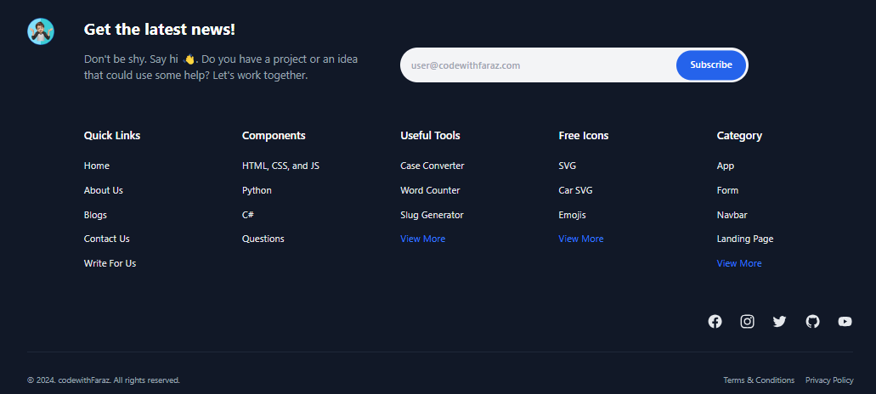Open the SVG icons link
876x394 pixels.
(x=567, y=166)
